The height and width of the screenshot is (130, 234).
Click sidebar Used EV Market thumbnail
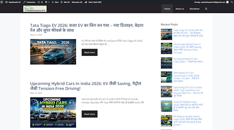167,106
